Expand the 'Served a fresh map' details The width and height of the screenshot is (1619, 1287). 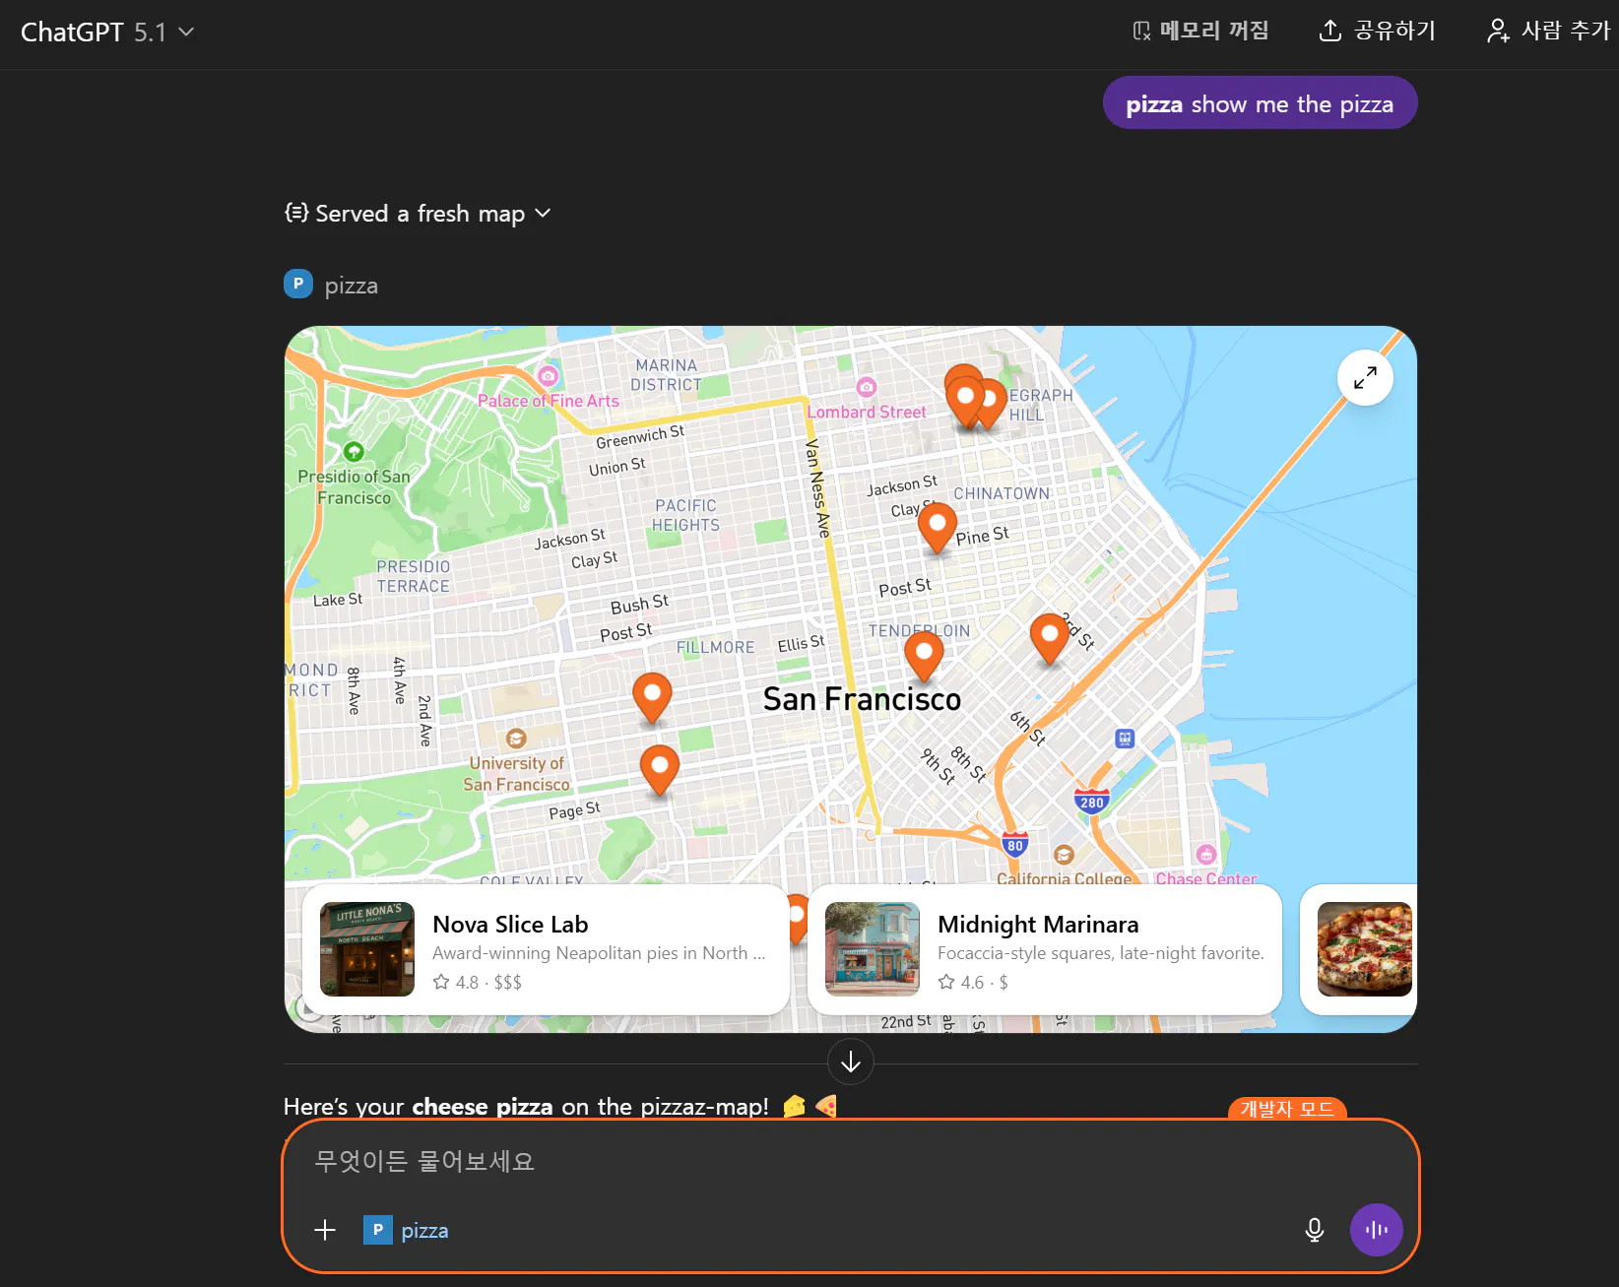coord(418,214)
